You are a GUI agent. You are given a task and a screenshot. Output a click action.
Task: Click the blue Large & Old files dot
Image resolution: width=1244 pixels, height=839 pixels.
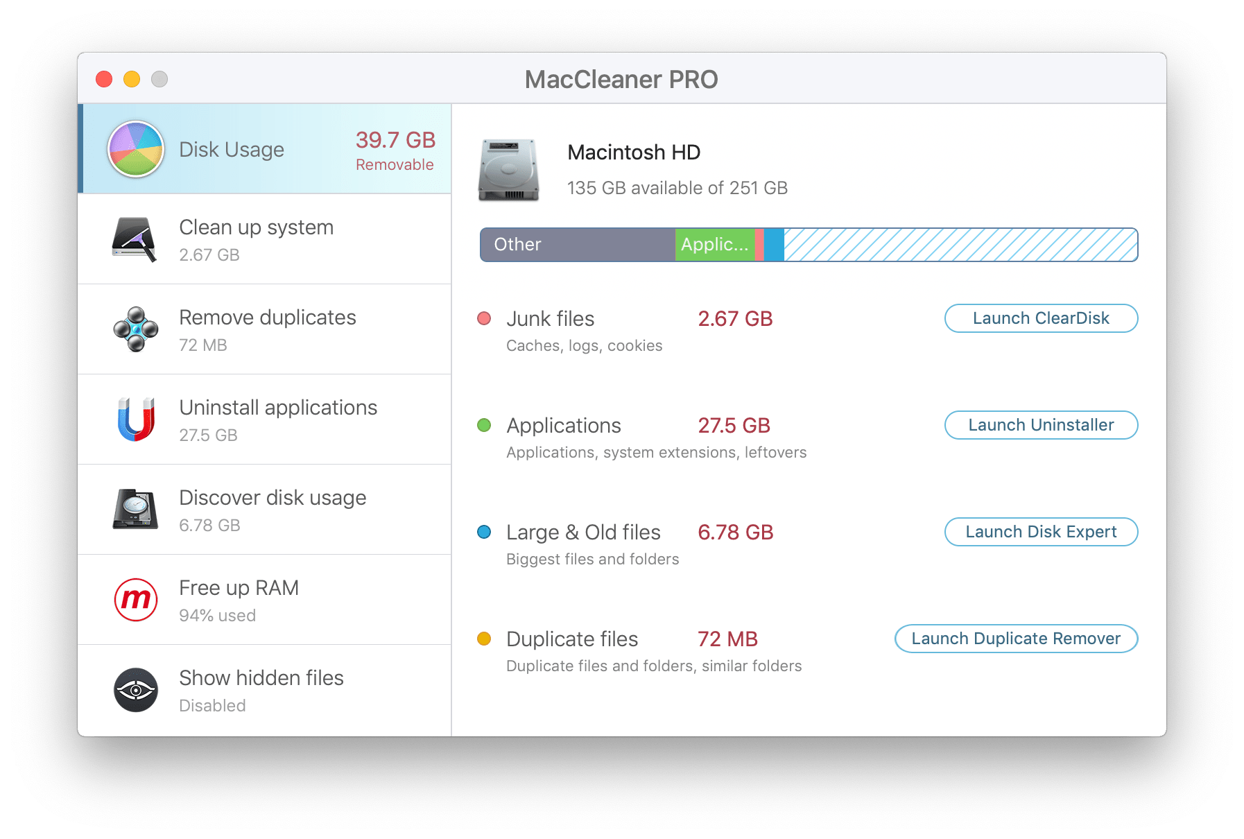click(x=484, y=532)
